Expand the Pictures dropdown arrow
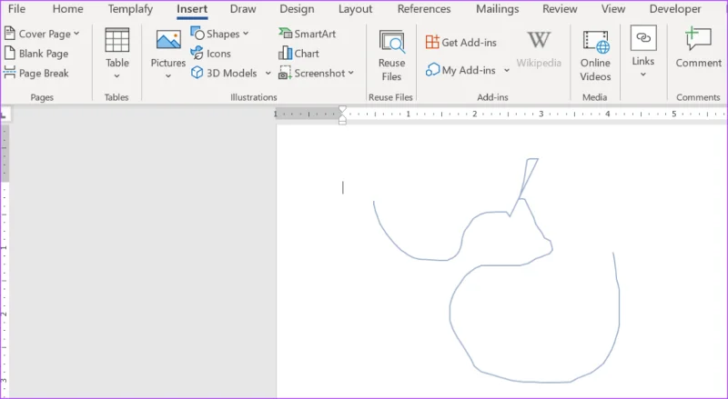Viewport: 728px width, 399px height. coord(168,75)
